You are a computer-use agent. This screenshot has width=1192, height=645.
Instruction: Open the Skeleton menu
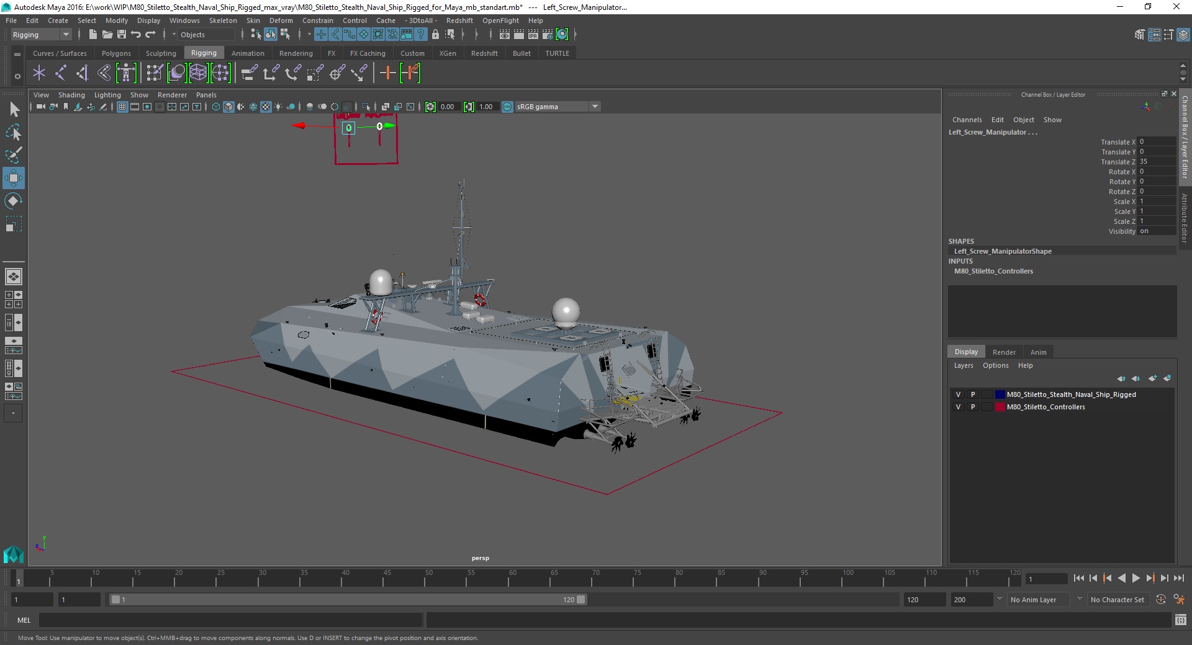tap(223, 20)
